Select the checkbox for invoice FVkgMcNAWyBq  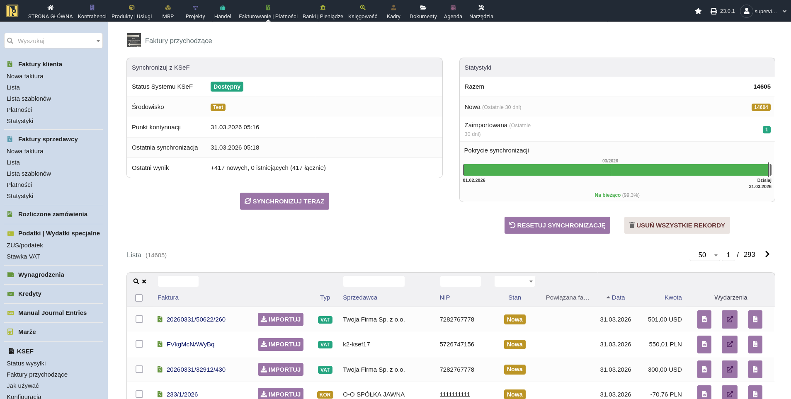139,344
